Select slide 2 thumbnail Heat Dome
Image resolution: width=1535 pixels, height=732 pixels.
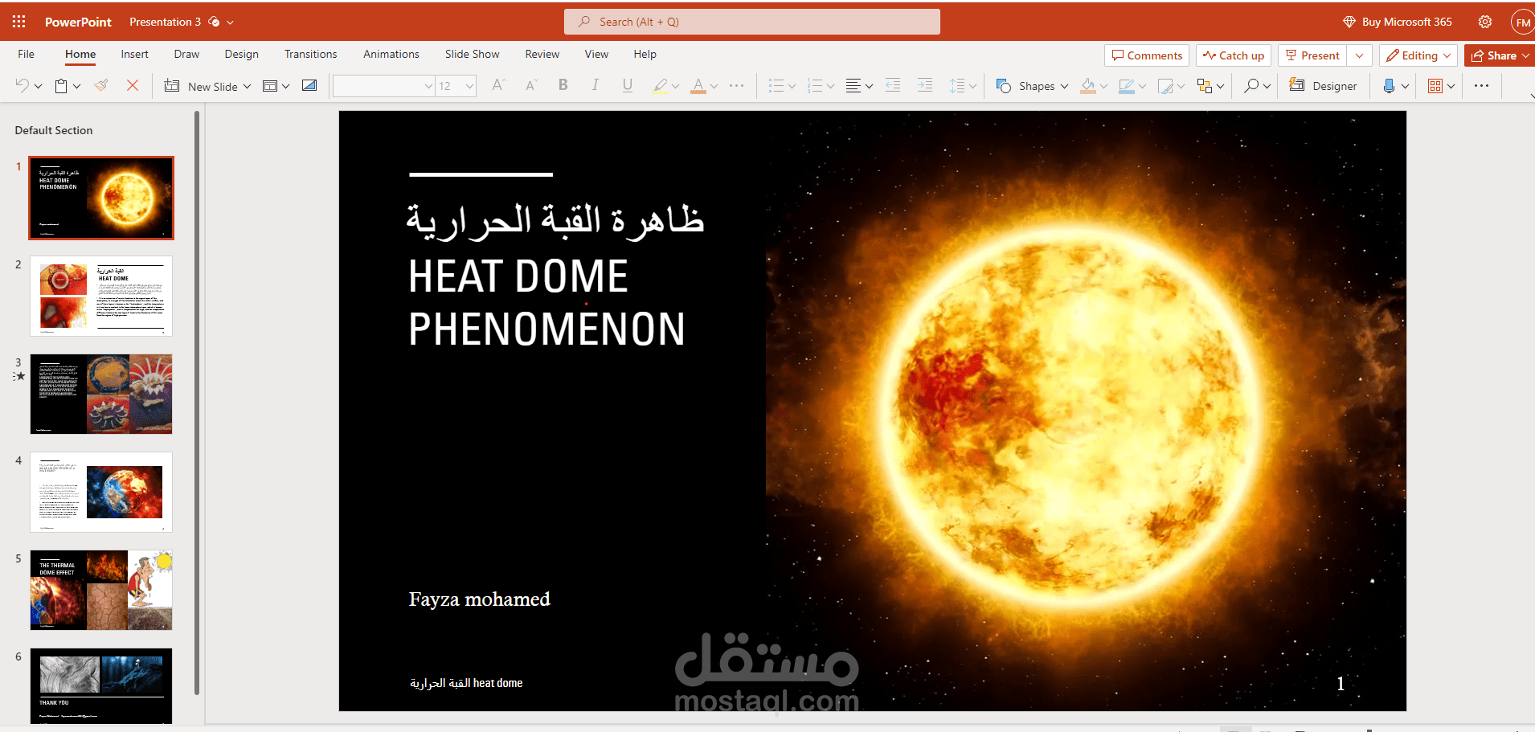pos(101,296)
